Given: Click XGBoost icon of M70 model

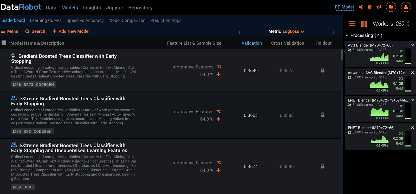Looking at the screenshot, I should tap(14, 98).
